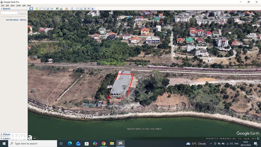The height and width of the screenshot is (147, 261).
Task: Select the Add Polygon tool
Action: pyautogui.click(x=40, y=9)
